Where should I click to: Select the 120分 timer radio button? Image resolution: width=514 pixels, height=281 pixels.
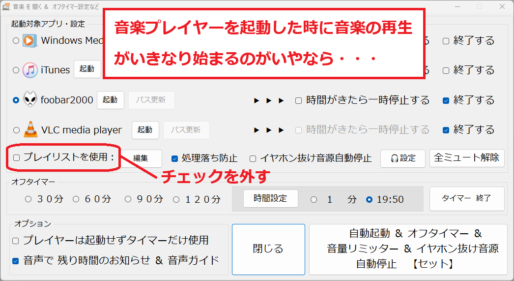(x=176, y=199)
